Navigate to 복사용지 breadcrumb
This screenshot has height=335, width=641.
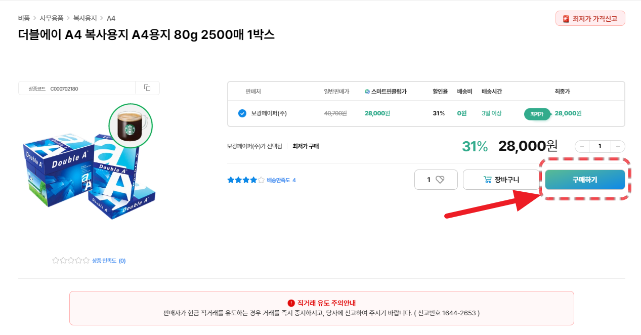[85, 18]
